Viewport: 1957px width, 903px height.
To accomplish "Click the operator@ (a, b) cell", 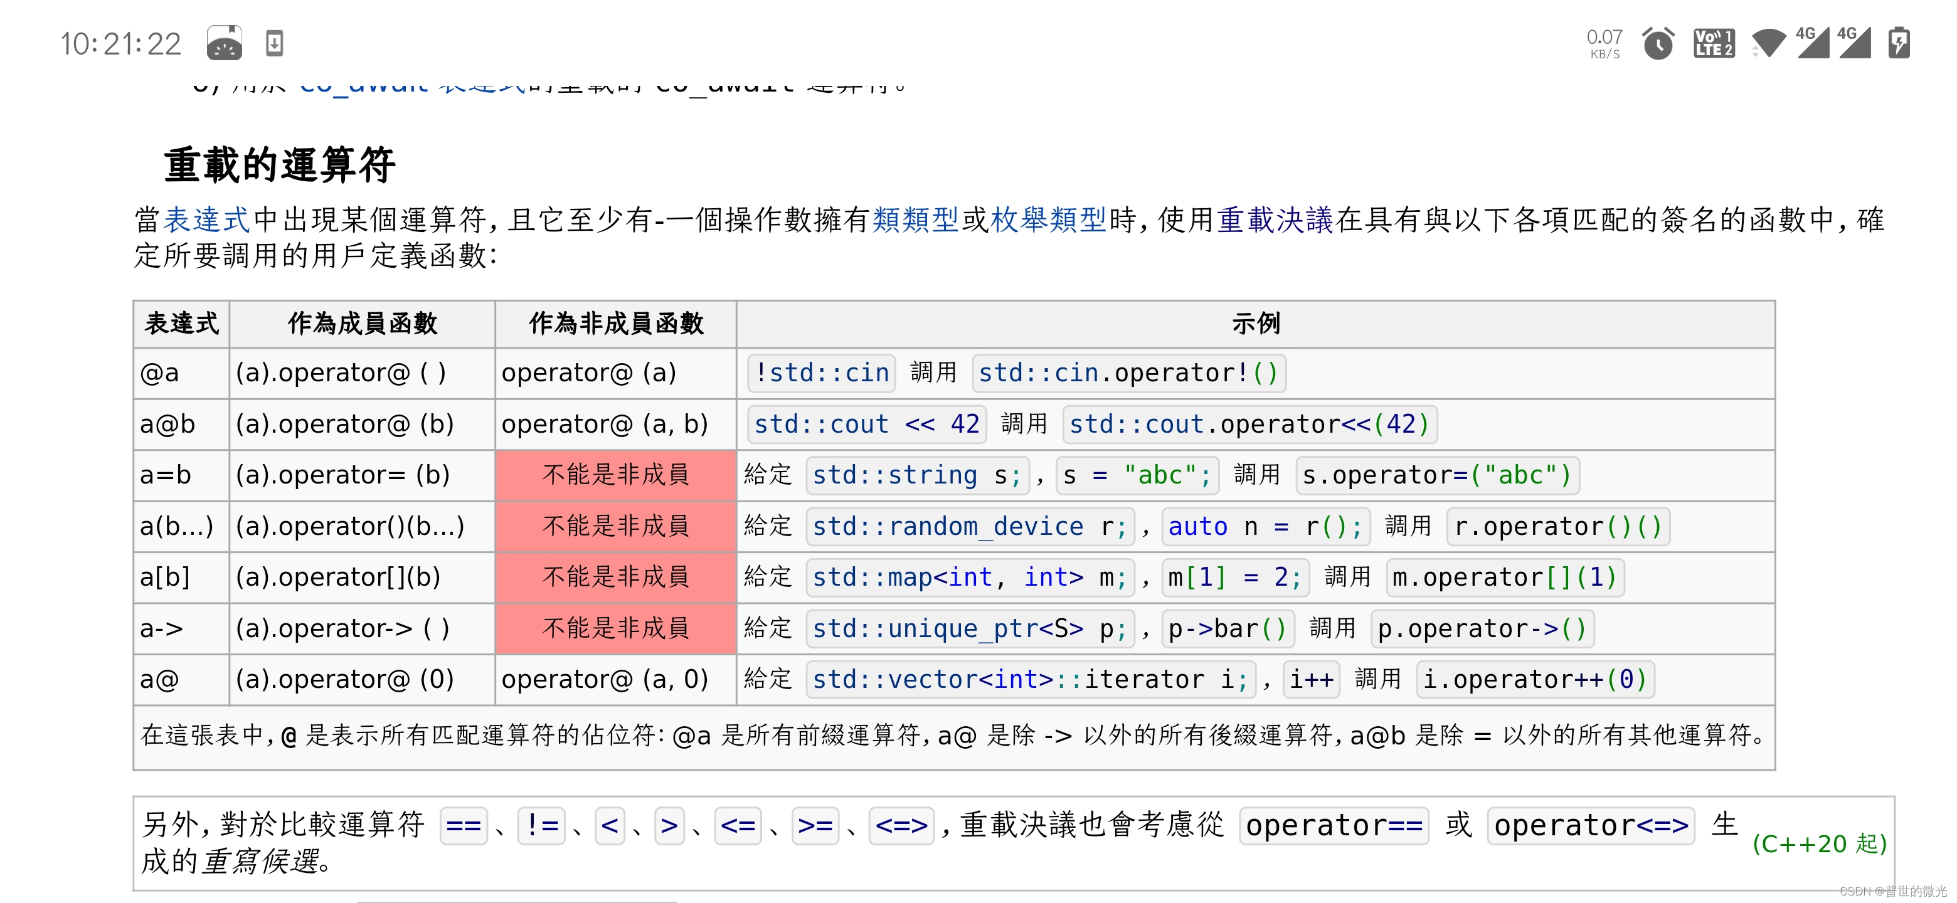I will 616,424.
